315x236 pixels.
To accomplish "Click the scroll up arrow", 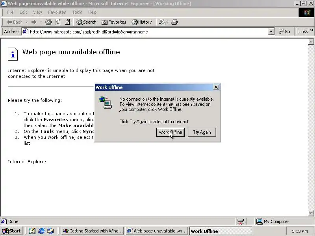I will tap(311, 42).
